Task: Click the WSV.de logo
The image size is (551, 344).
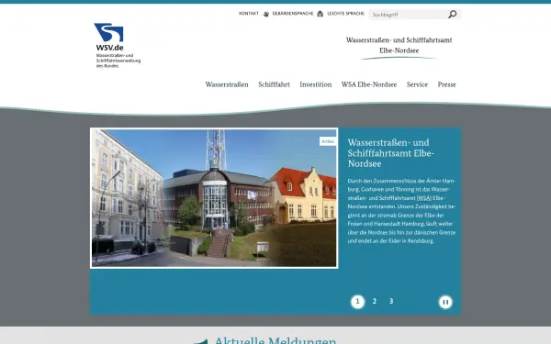Action: [x=108, y=37]
